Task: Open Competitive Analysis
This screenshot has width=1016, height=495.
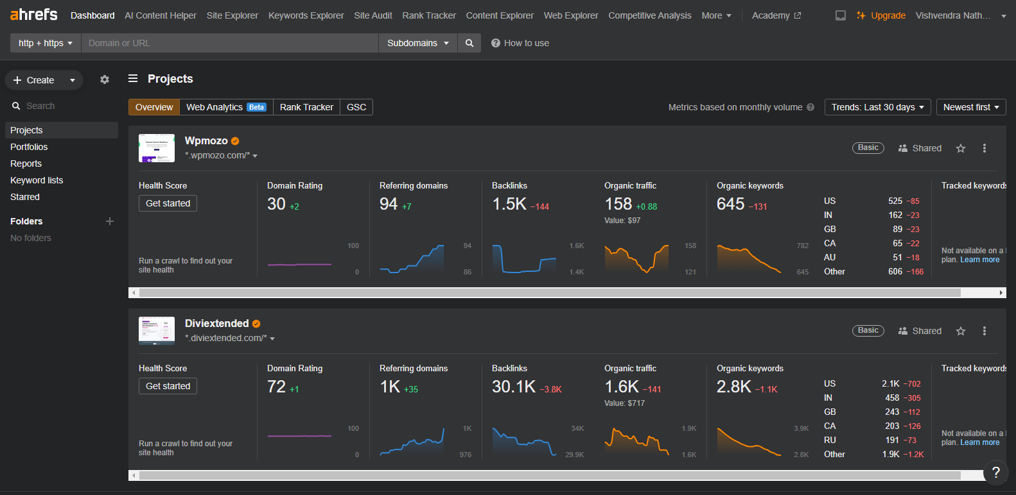Action: coord(650,15)
